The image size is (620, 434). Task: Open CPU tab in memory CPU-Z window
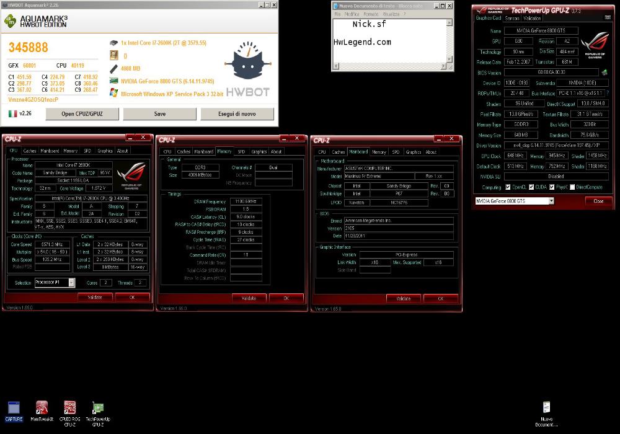[167, 151]
